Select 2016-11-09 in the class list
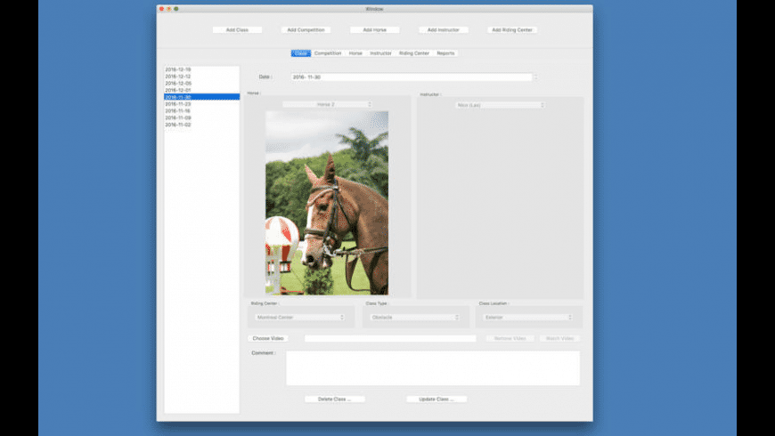 click(x=201, y=118)
